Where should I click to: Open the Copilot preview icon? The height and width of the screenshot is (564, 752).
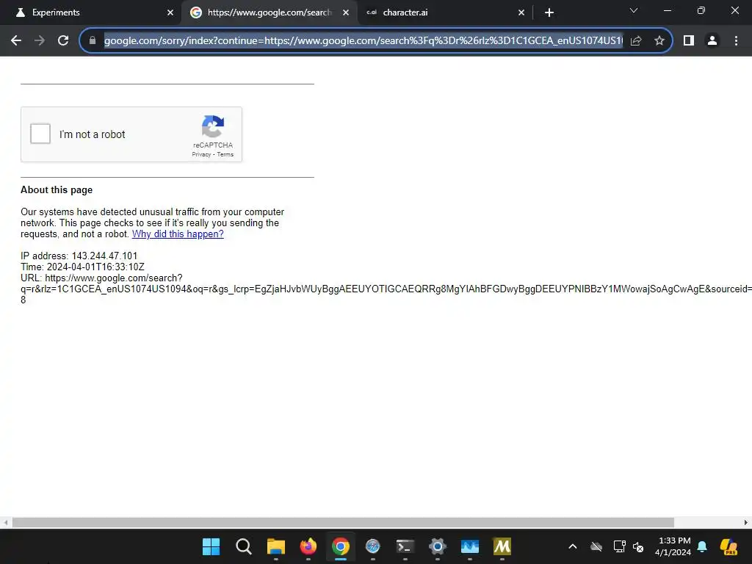click(x=729, y=546)
